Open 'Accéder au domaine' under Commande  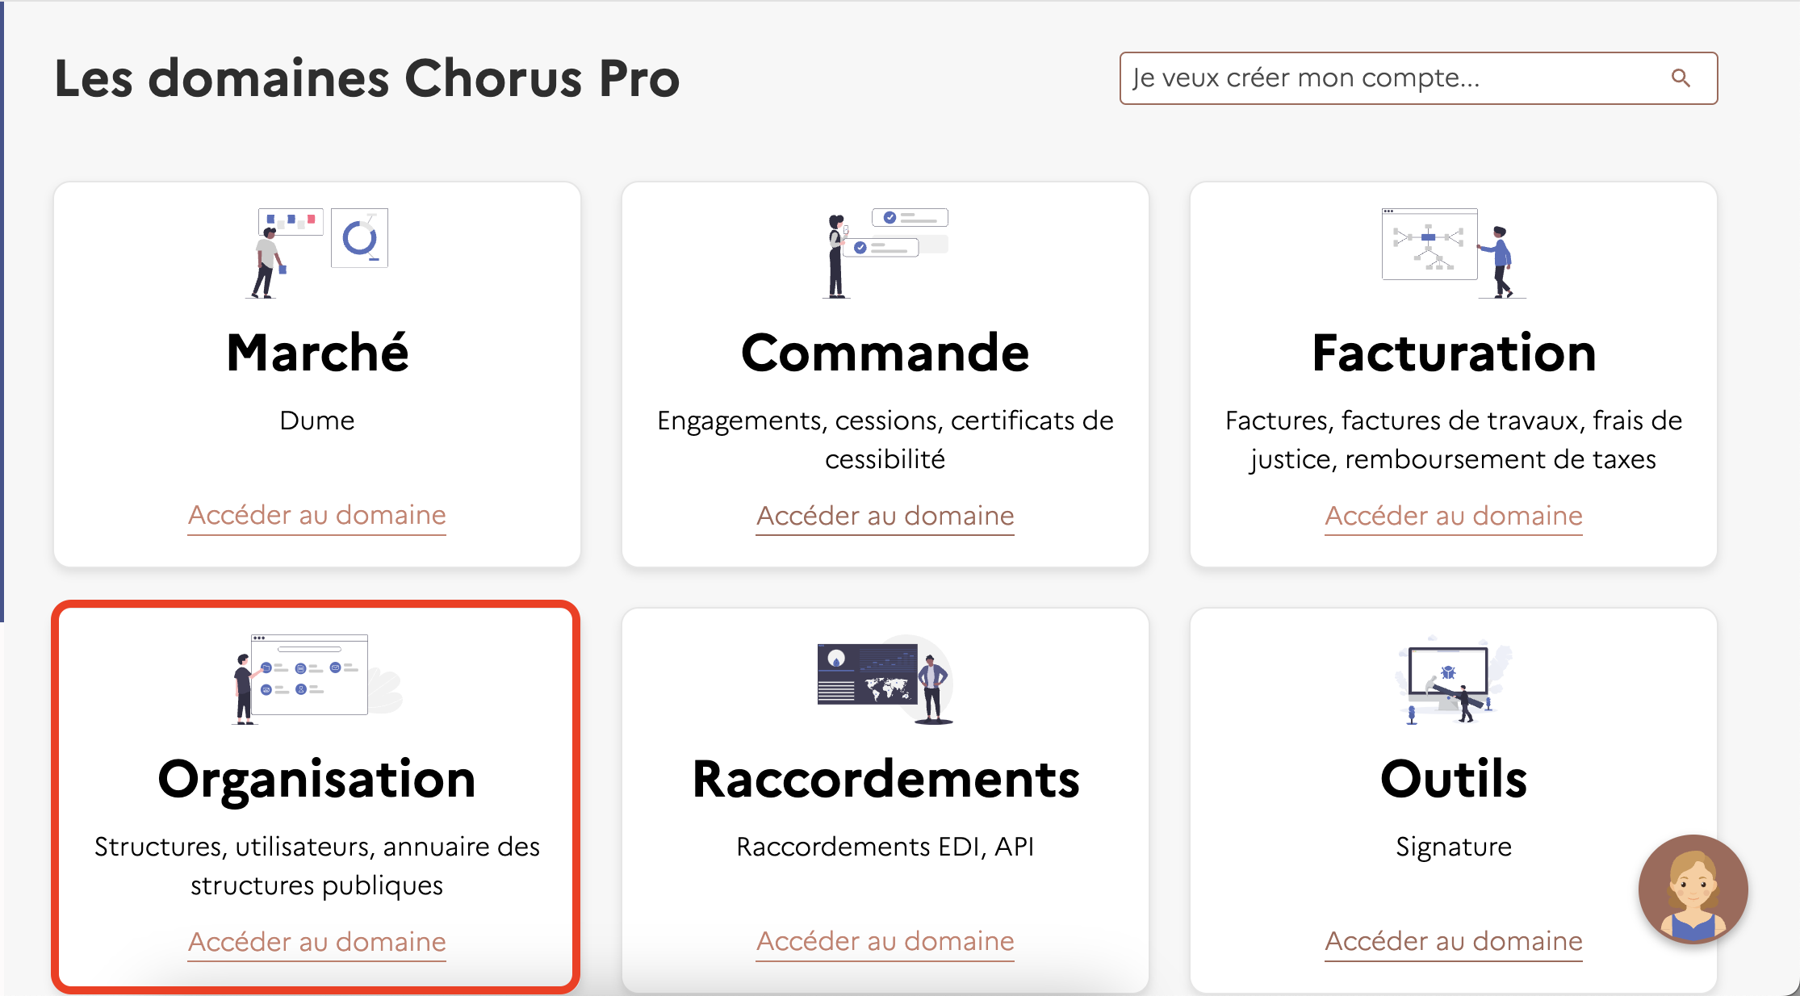tap(885, 516)
